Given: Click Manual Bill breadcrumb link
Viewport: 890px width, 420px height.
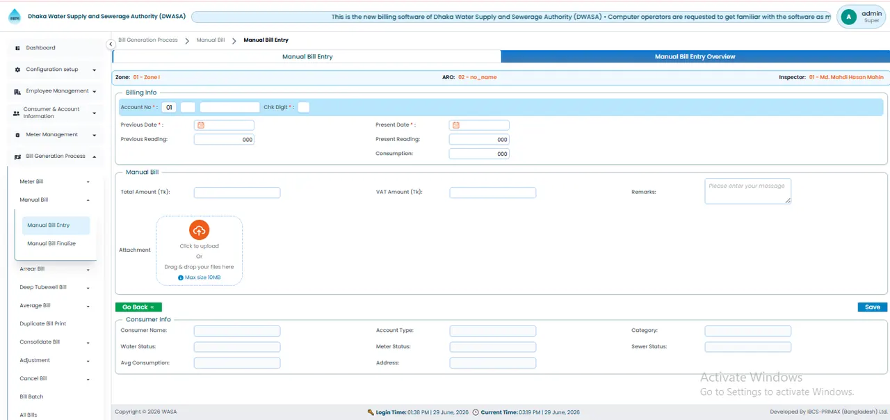Looking at the screenshot, I should [x=211, y=40].
